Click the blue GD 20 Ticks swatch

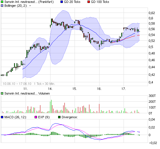(62, 2)
